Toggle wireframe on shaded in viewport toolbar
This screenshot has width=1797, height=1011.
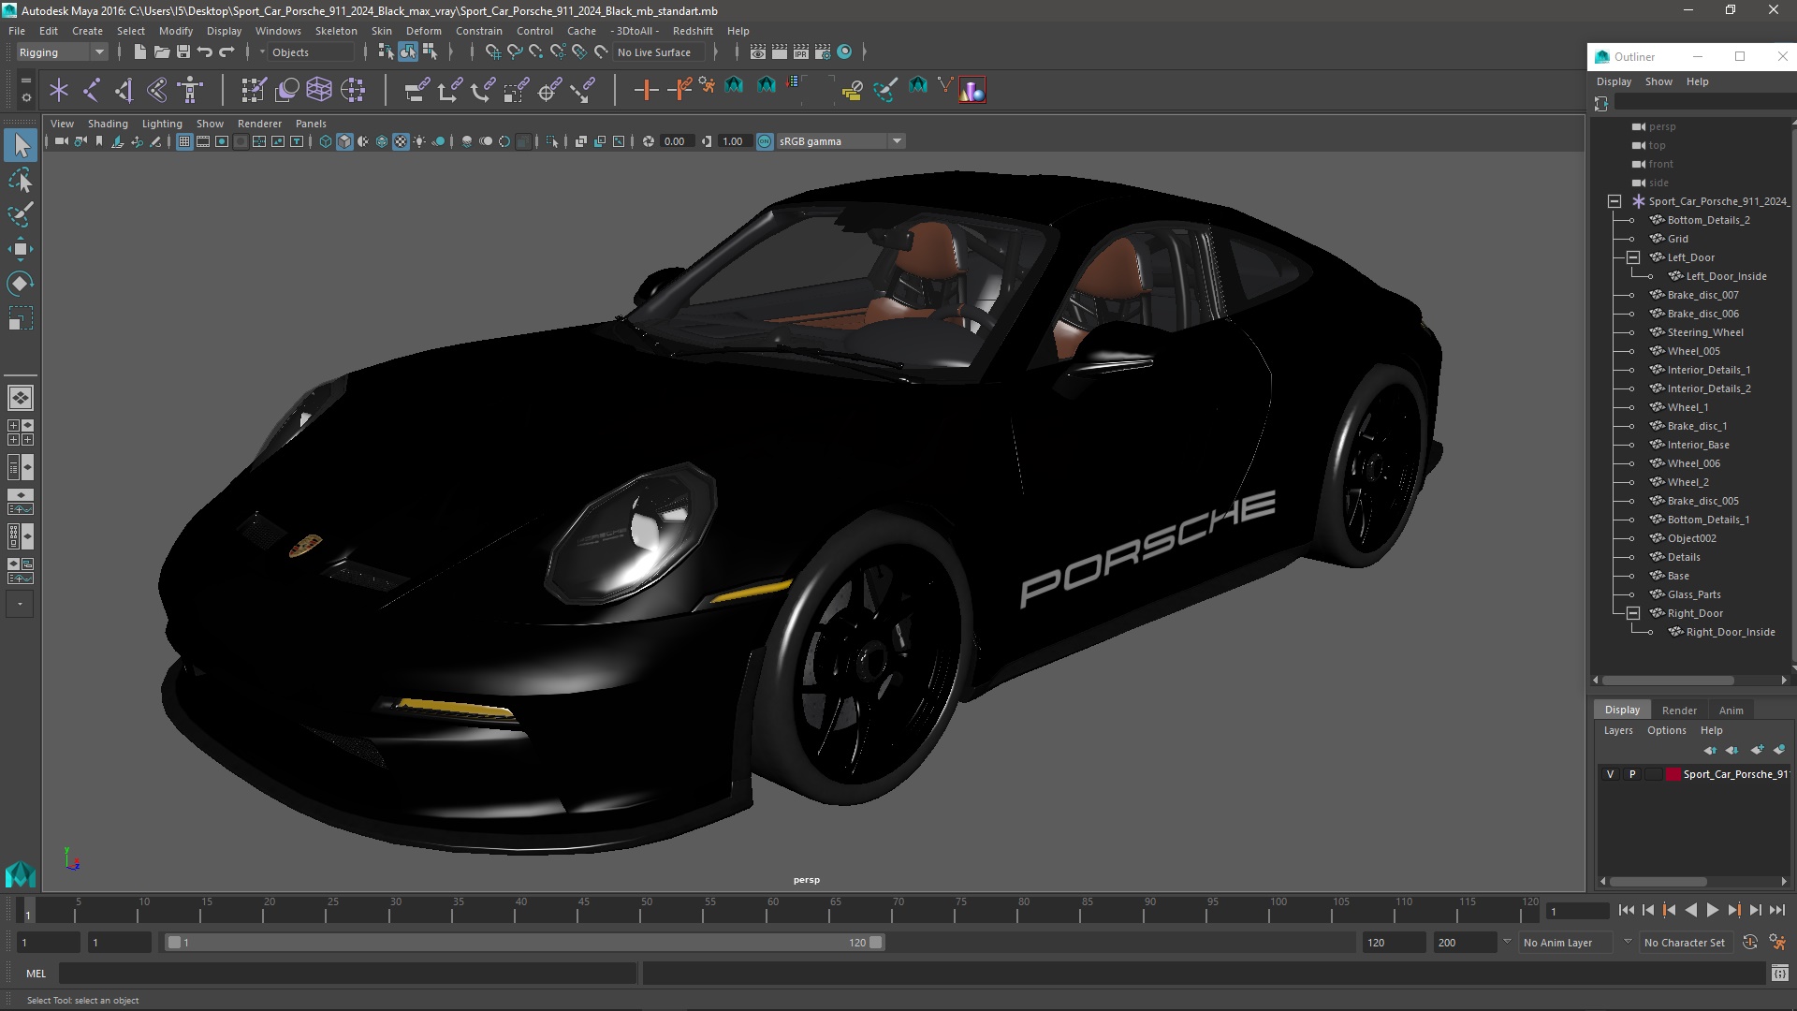382,141
